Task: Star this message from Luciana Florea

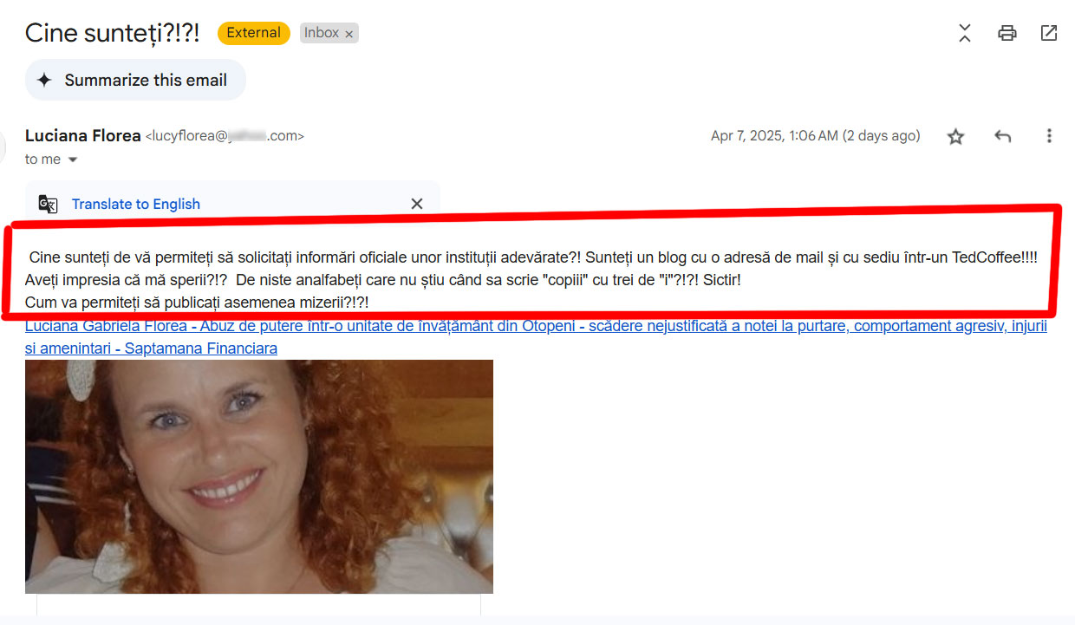Action: pyautogui.click(x=955, y=136)
